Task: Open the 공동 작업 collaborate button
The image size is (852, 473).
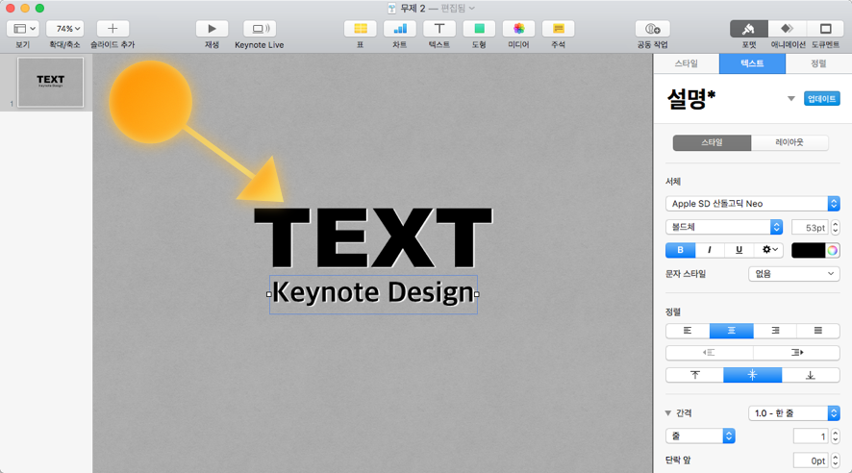Action: pyautogui.click(x=652, y=28)
